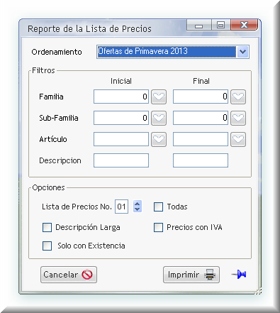Click the blue pushpin icon
The image size is (280, 313).
coord(239,275)
